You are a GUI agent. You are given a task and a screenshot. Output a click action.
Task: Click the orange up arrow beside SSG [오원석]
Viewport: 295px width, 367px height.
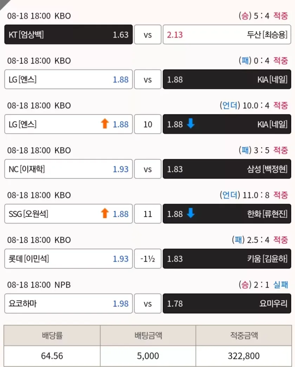click(105, 214)
